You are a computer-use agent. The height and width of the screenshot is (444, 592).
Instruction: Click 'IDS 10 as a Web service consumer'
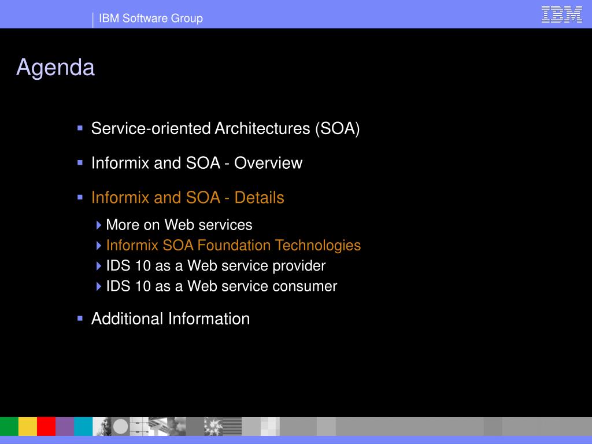coord(221,286)
